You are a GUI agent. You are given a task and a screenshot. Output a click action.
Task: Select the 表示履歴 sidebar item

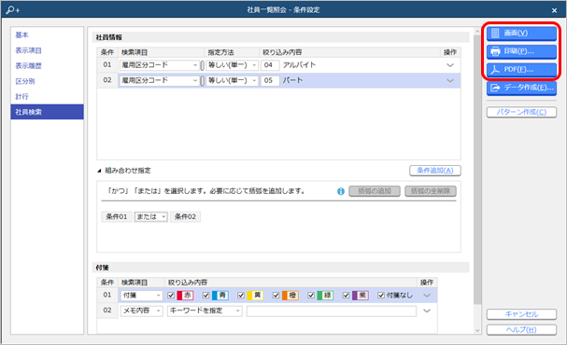tap(47, 65)
